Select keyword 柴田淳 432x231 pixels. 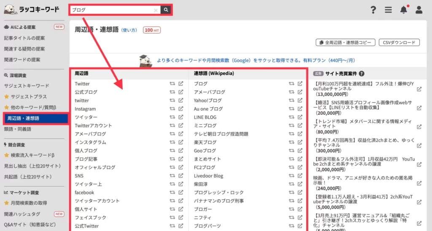coord(200,184)
